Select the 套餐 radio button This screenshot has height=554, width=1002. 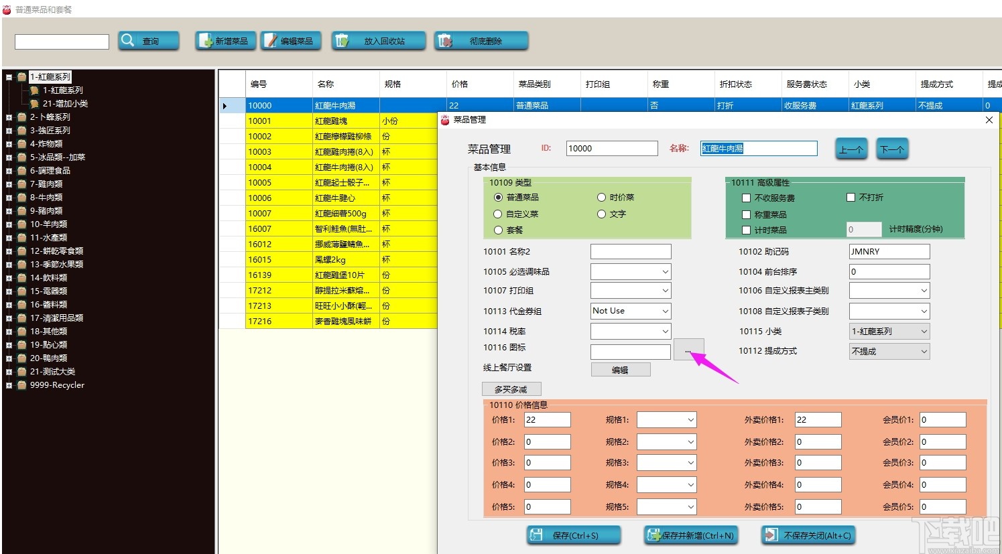coord(498,230)
